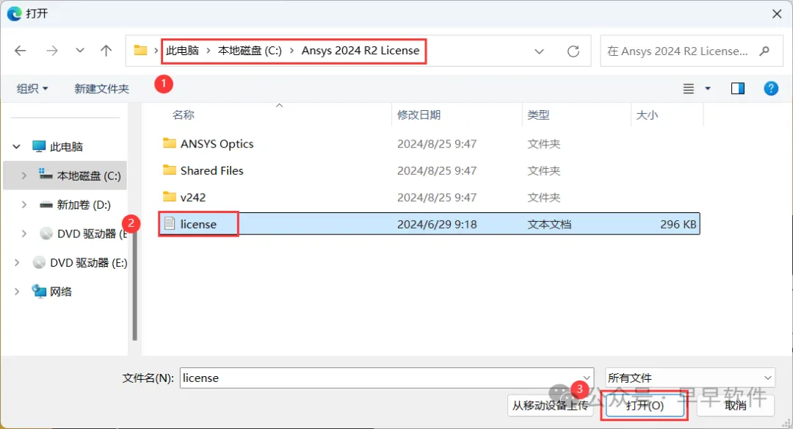Viewport: 793px width, 429px height.
Task: Select the Shared Files folder
Action: point(212,170)
